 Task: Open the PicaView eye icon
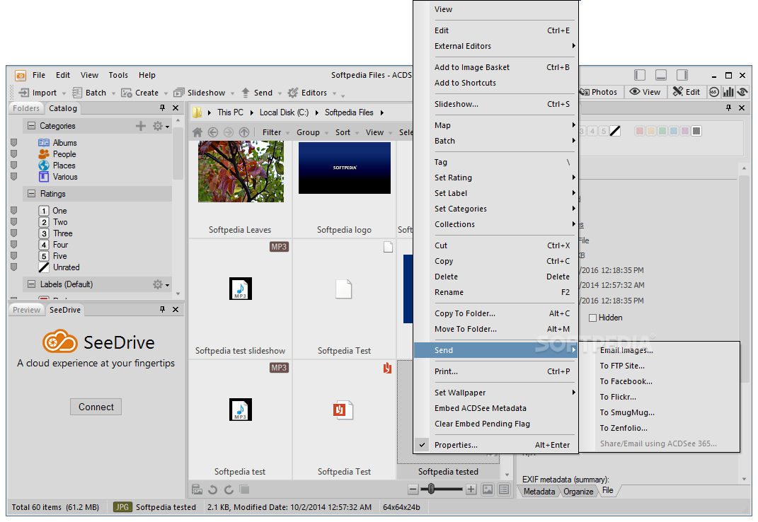tap(742, 92)
